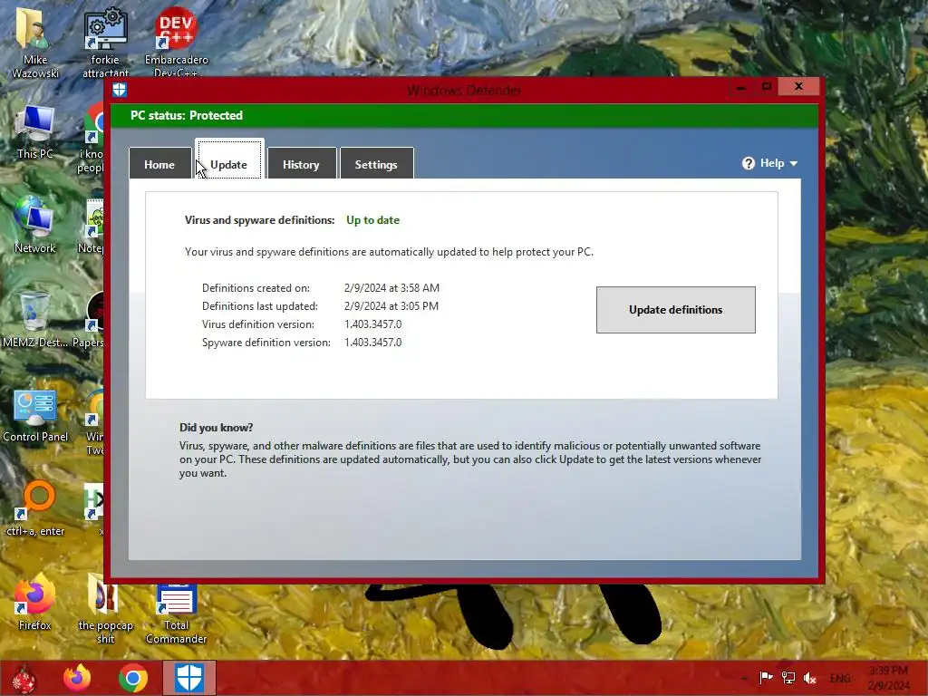Image resolution: width=928 pixels, height=696 pixels.
Task: Click the muted volume tray icon
Action: pyautogui.click(x=809, y=678)
